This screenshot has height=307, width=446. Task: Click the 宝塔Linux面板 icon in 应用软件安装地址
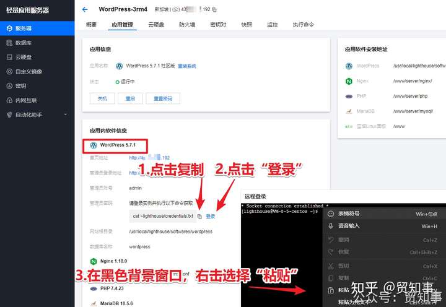click(x=349, y=126)
